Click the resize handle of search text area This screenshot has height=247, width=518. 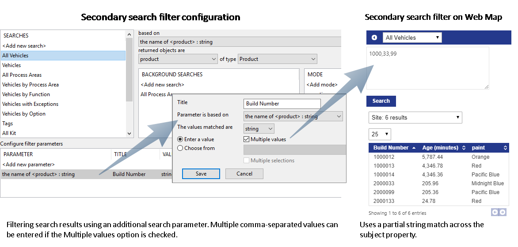pyautogui.click(x=487, y=87)
